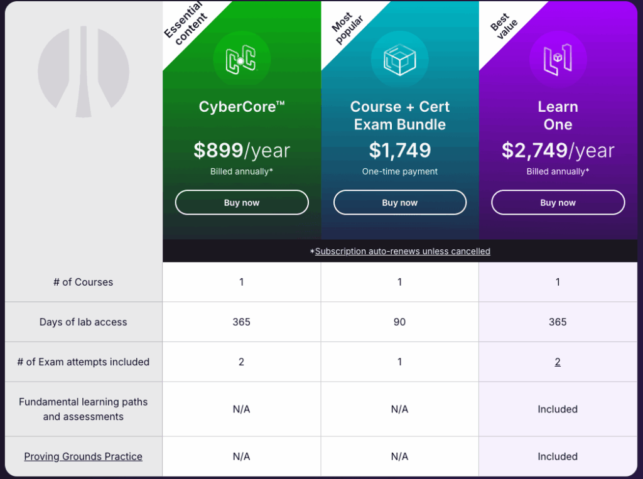Select the Days of lab access row label
Image resolution: width=643 pixels, height=479 pixels.
84,322
